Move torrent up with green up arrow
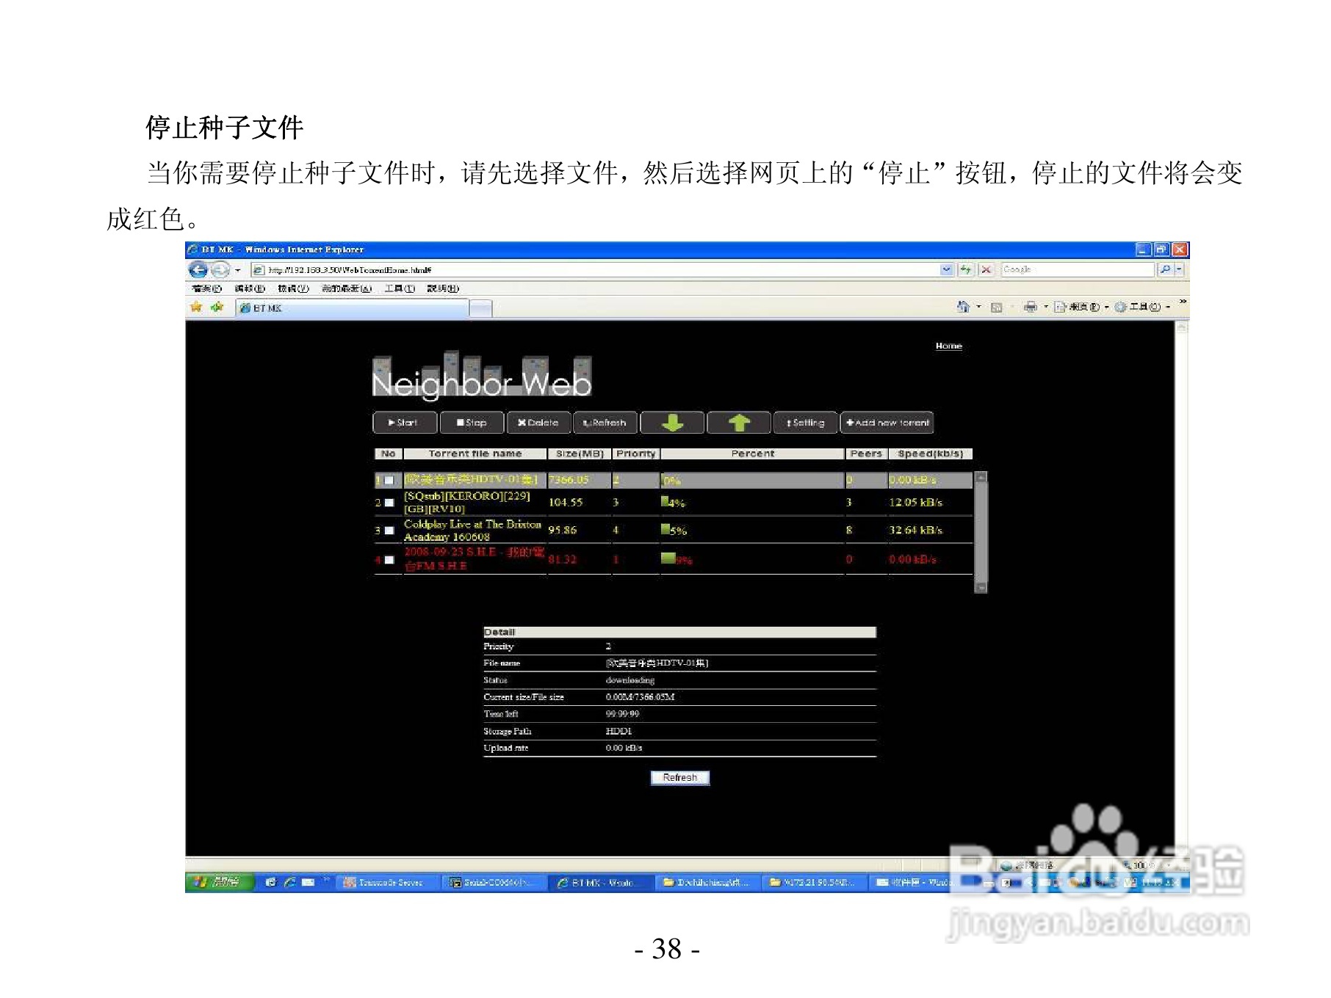 pos(740,423)
